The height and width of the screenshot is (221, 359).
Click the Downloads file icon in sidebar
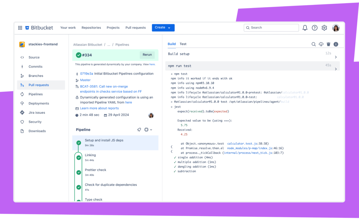pyautogui.click(x=22, y=131)
